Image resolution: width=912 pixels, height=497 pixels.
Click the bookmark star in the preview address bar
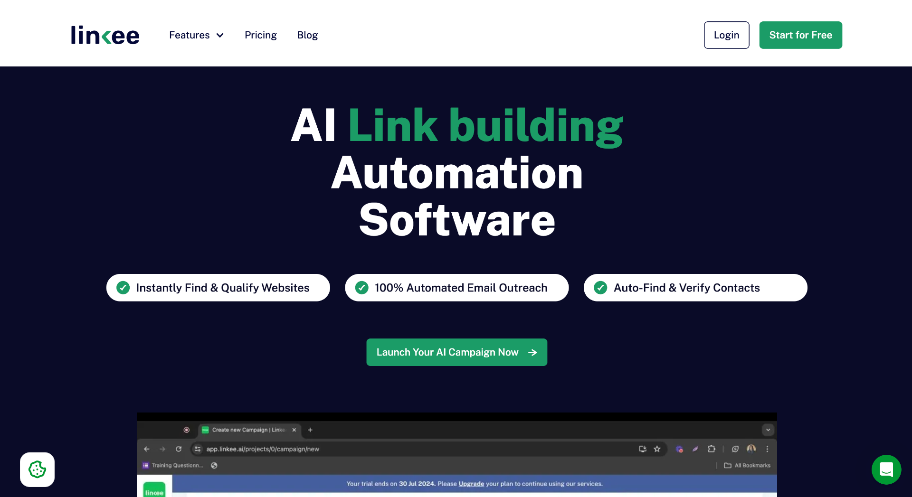point(657,449)
